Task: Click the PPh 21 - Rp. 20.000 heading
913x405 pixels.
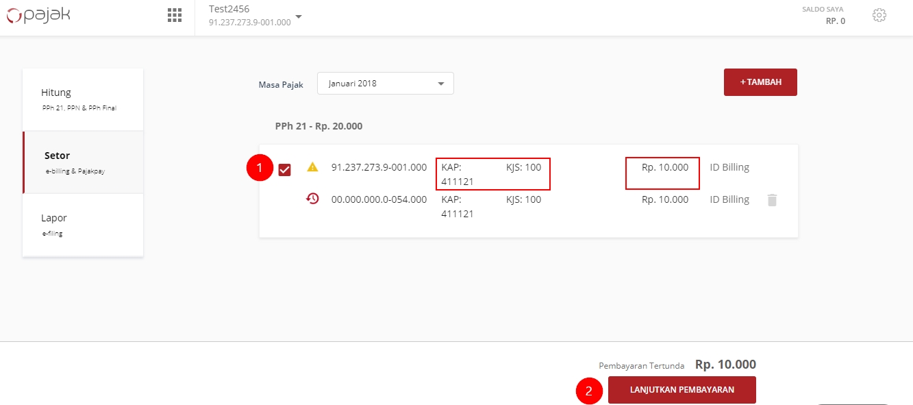Action: (x=318, y=126)
